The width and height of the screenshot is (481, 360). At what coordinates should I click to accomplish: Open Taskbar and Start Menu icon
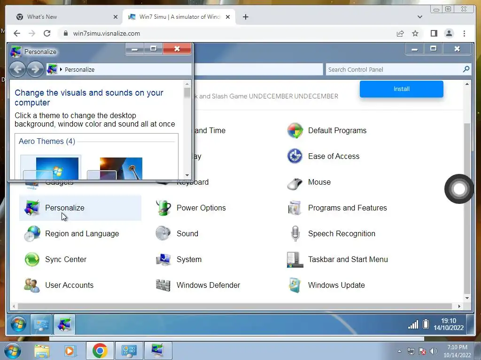(x=295, y=259)
